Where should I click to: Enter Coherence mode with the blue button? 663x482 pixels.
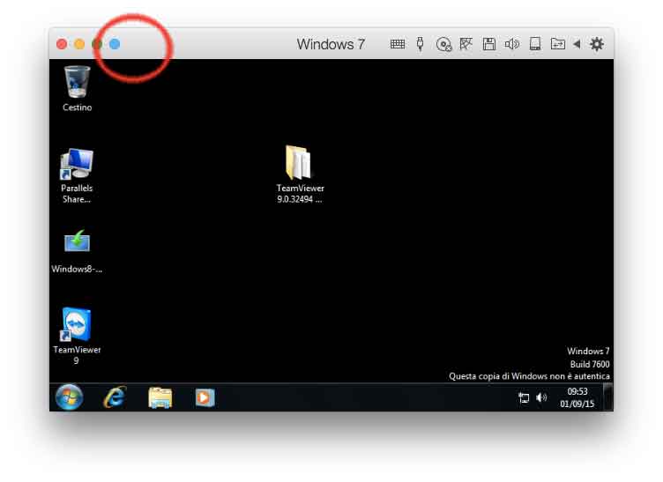pyautogui.click(x=115, y=44)
